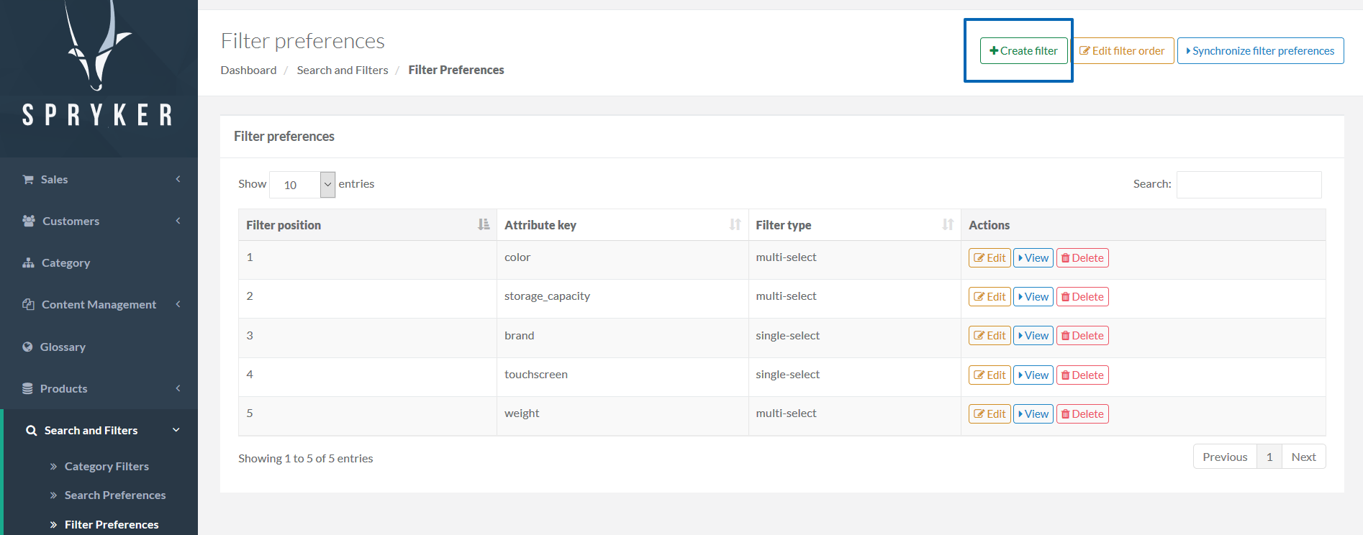Click the Sales shopping cart icon
Viewport: 1363px width, 535px height.
coord(28,179)
